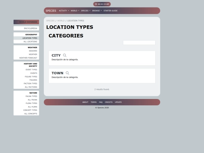Click the clock time badge at top

102,4
